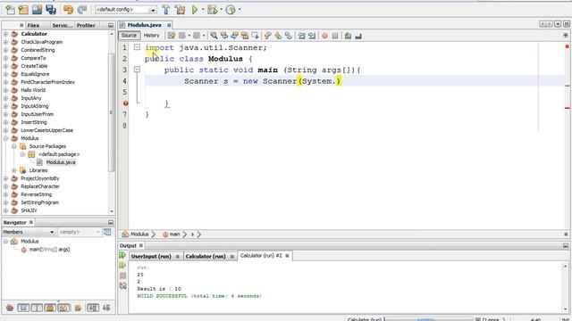Click the Debug Project icon
572x321 pixels.
click(212, 10)
